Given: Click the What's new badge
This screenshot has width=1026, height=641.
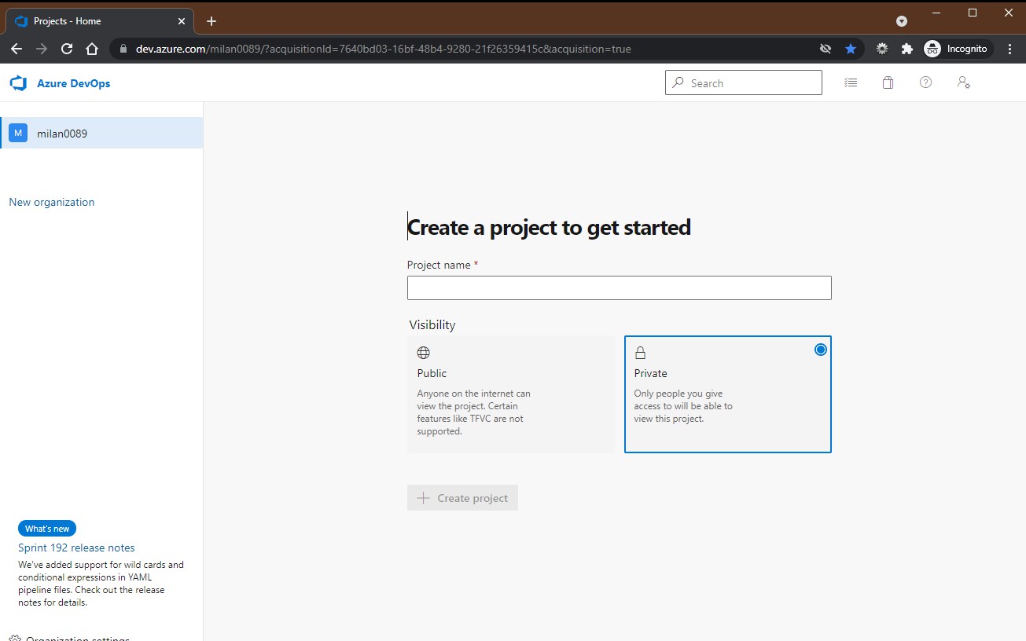Looking at the screenshot, I should pos(46,528).
